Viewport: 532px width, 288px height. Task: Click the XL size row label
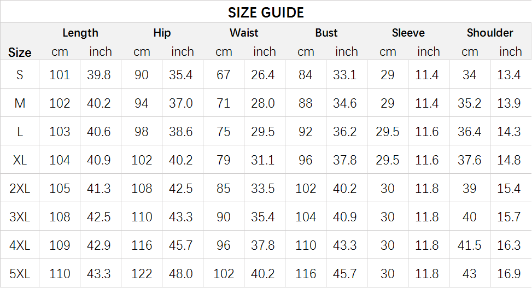tap(20, 160)
